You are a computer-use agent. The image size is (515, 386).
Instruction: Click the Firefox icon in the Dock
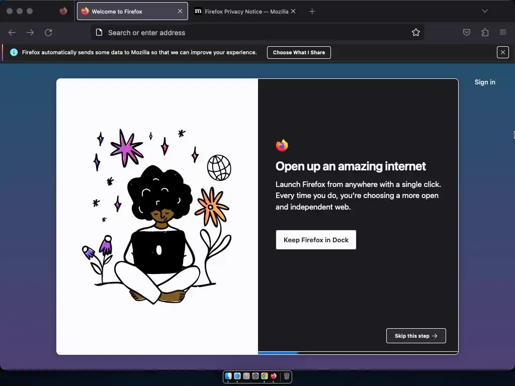[274, 376]
